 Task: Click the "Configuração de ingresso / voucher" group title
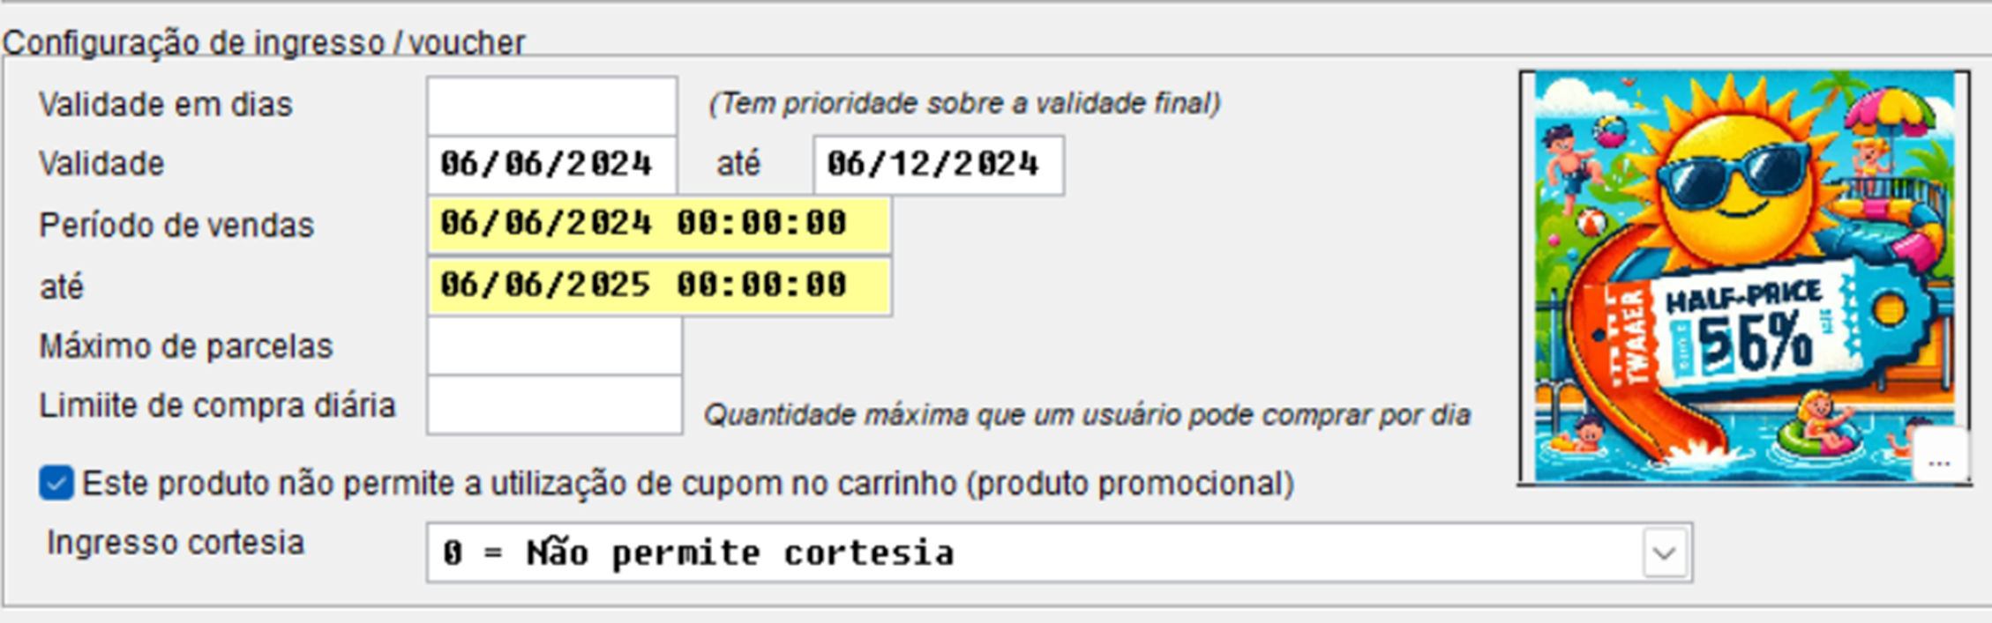pos(264,42)
